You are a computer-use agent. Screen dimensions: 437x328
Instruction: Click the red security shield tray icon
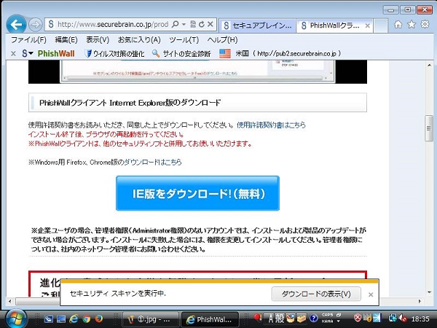click(358, 318)
